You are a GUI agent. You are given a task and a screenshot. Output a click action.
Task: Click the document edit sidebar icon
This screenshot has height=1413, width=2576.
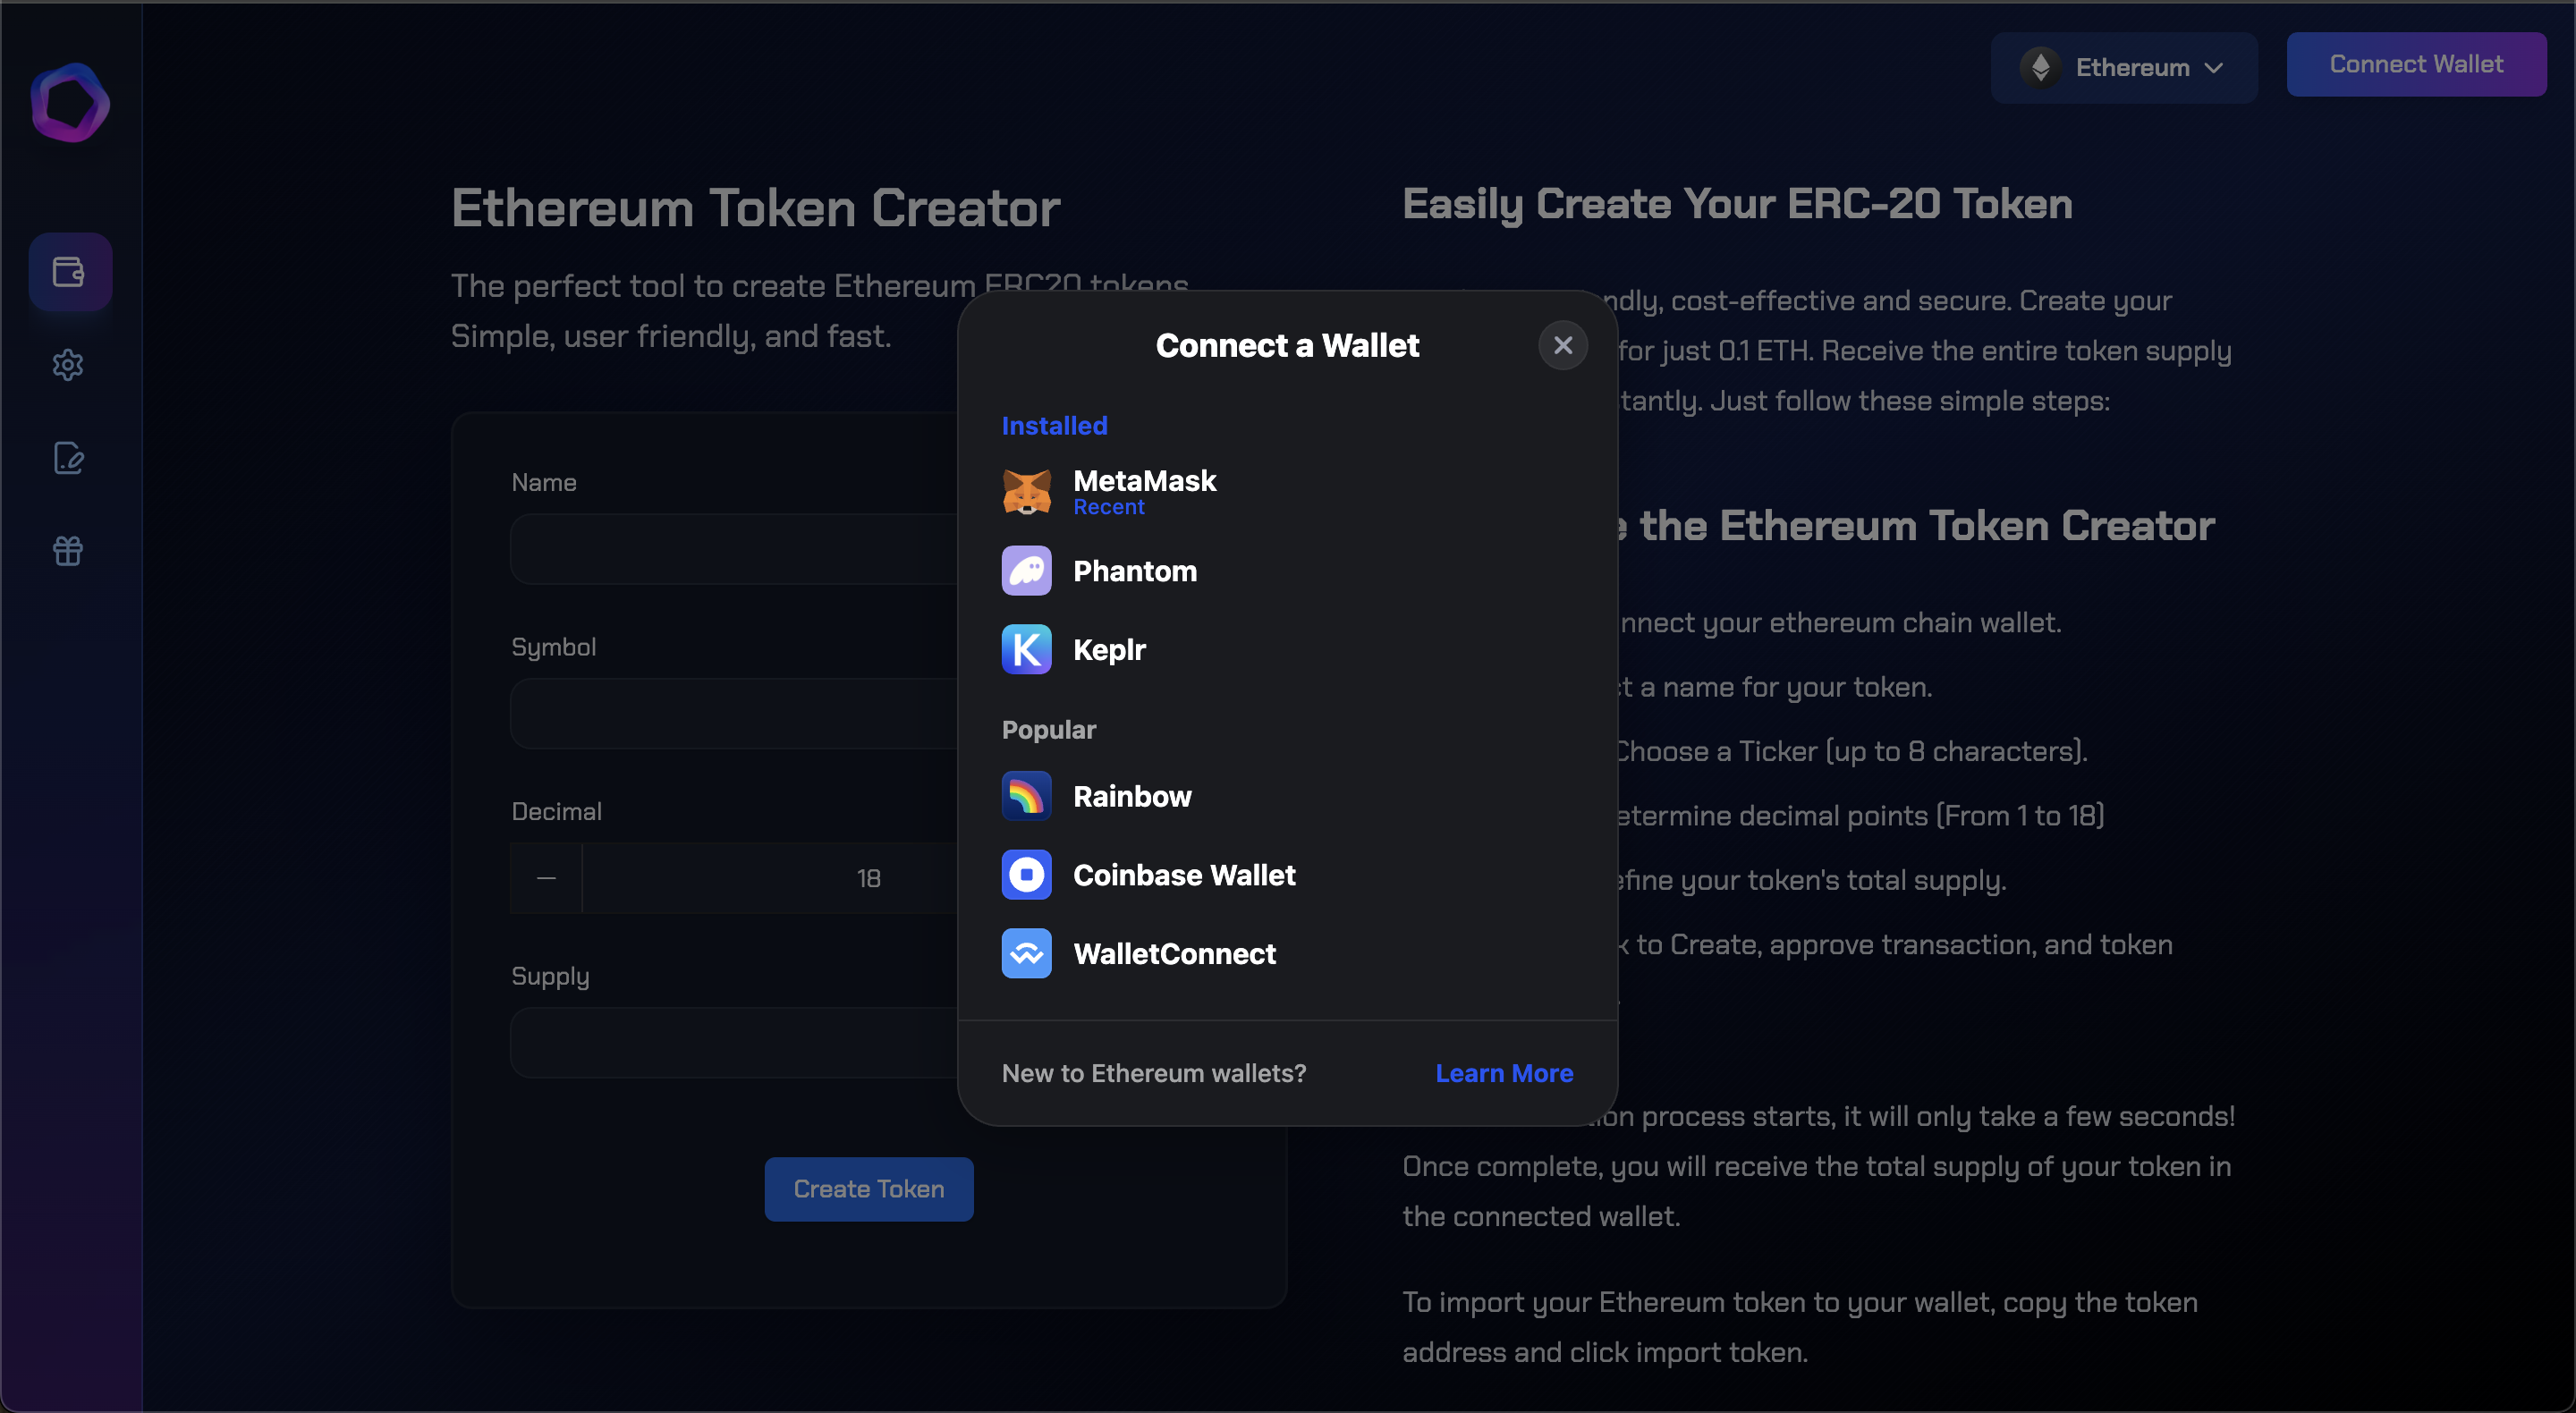point(69,458)
